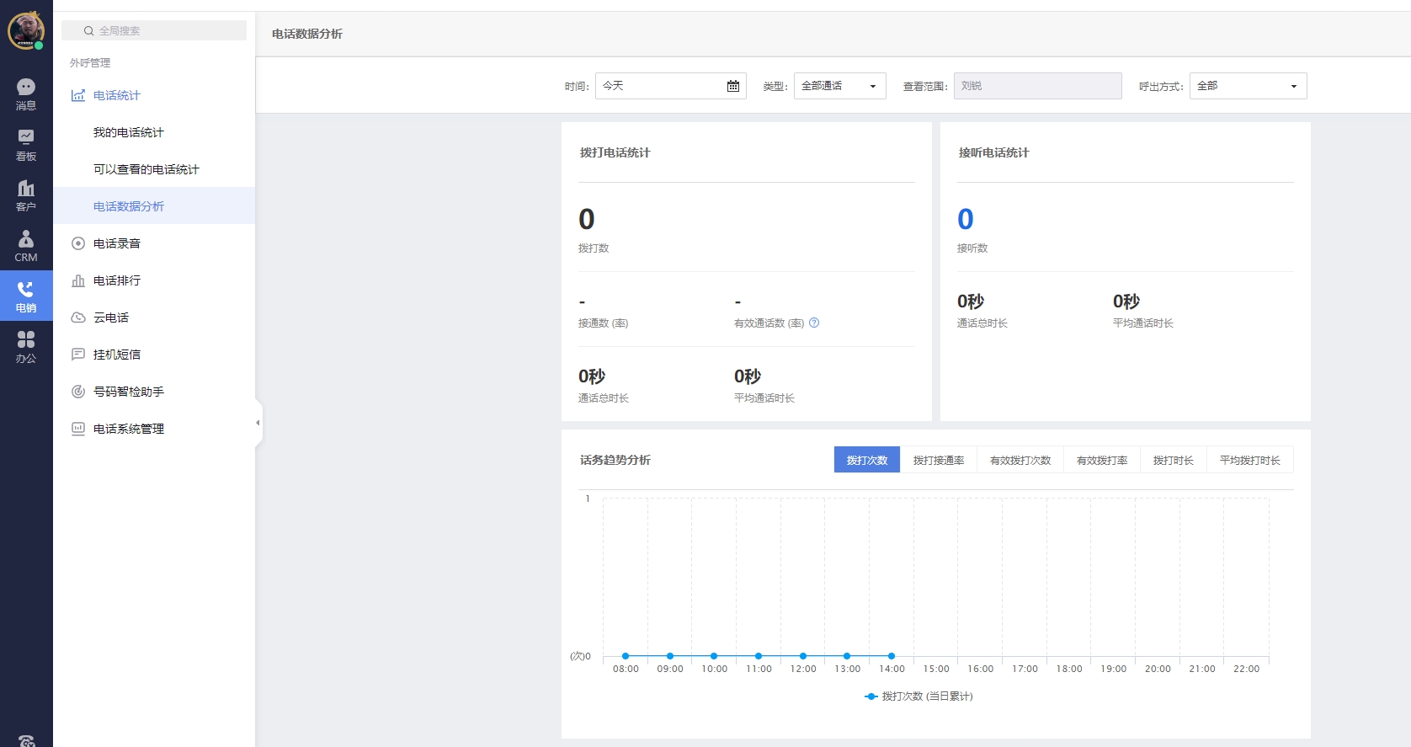Image resolution: width=1411 pixels, height=747 pixels.
Task: Open the 客户 customers sidebar icon
Action: pyautogui.click(x=26, y=195)
